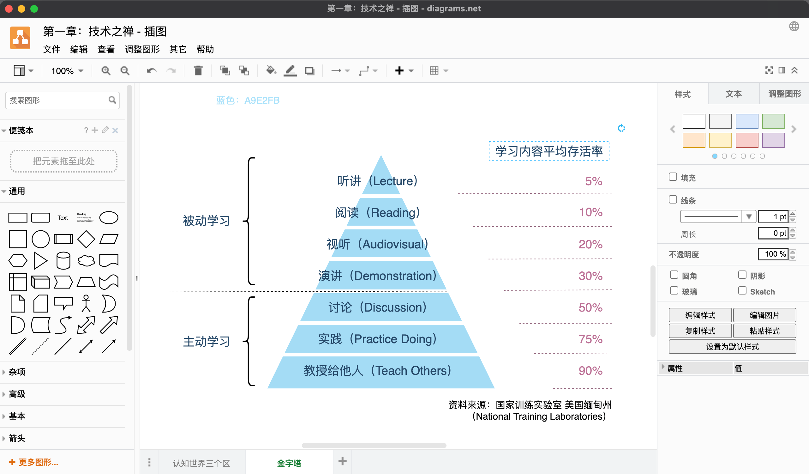Viewport: 809px width, 474px height.
Task: Toggle the Sketch checkbox
Action: click(x=742, y=291)
